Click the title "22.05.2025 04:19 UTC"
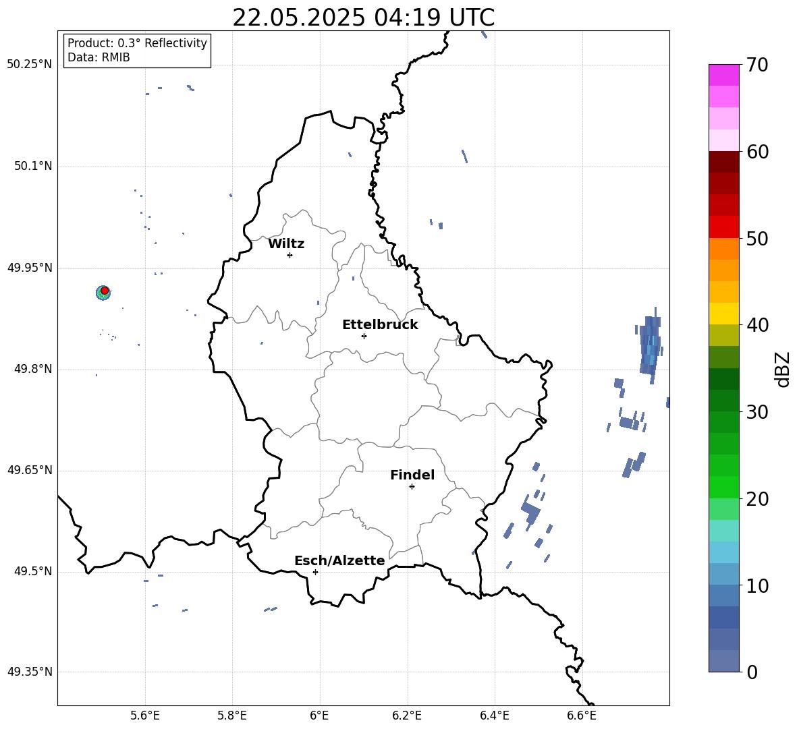The image size is (799, 729). click(363, 18)
